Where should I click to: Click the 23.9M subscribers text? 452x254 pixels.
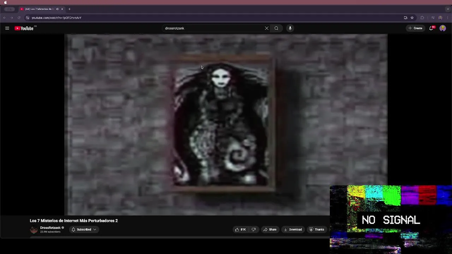coord(50,232)
